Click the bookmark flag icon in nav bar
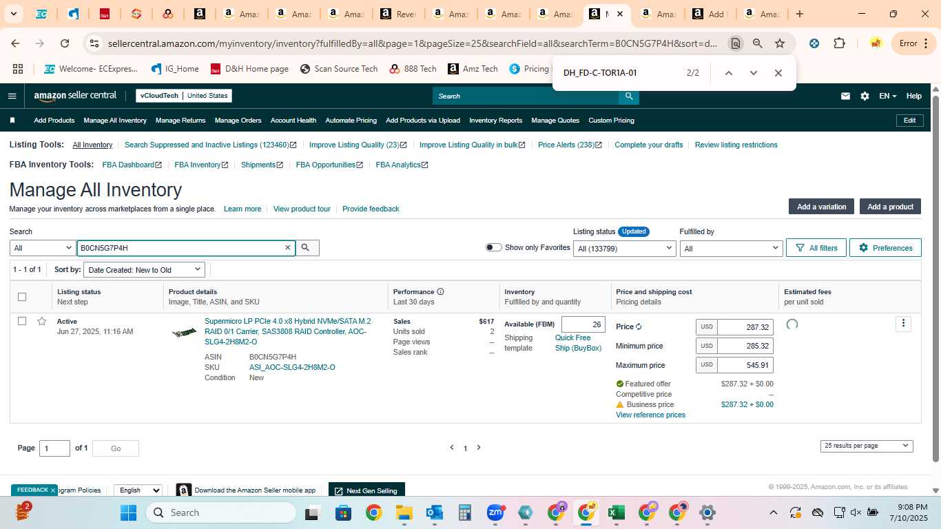The width and height of the screenshot is (941, 529). [x=12, y=121]
